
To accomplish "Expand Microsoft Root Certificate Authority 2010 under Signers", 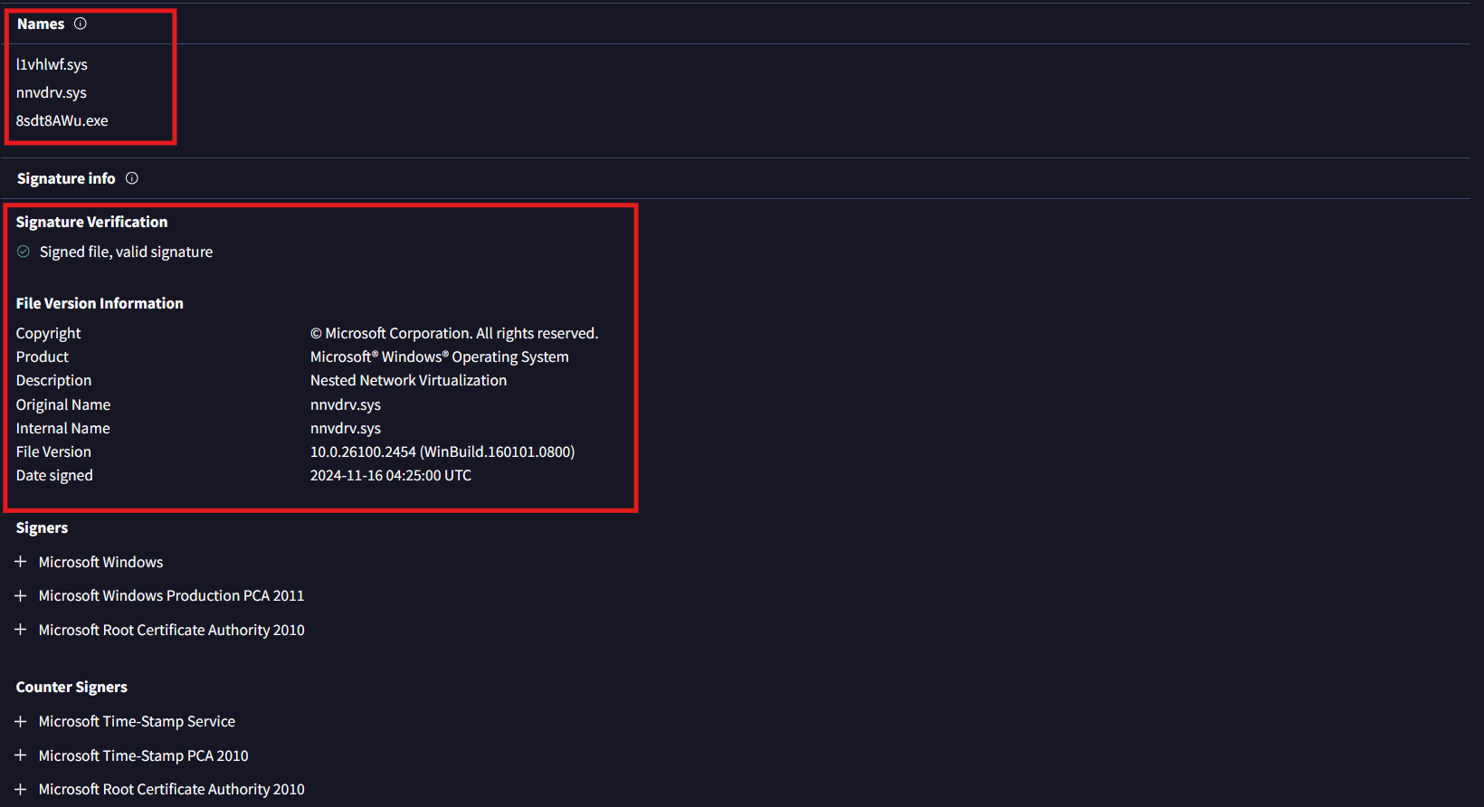I will pyautogui.click(x=21, y=630).
